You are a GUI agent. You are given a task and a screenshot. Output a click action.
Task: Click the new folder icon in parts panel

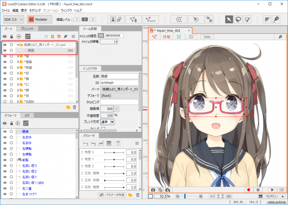point(68,107)
